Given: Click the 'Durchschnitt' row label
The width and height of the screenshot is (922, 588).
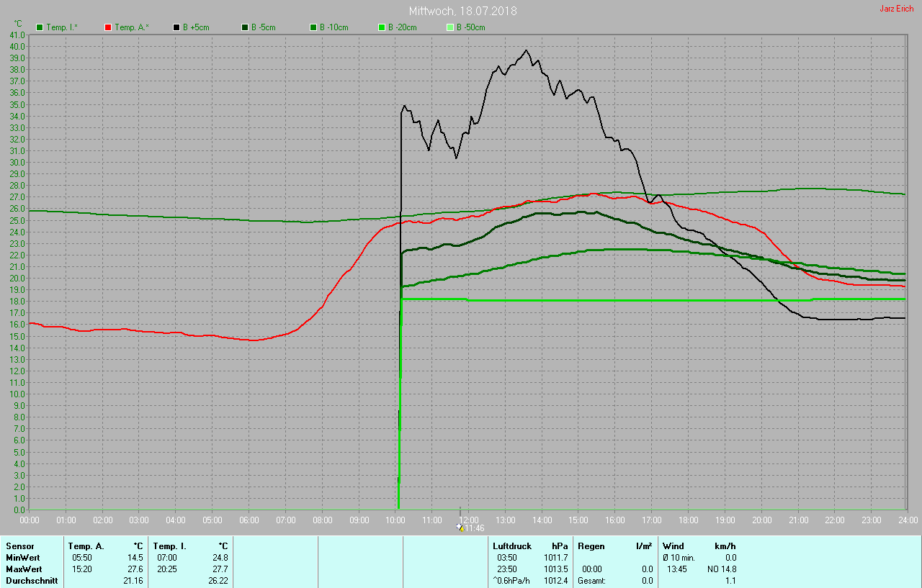Looking at the screenshot, I should pos(31,581).
